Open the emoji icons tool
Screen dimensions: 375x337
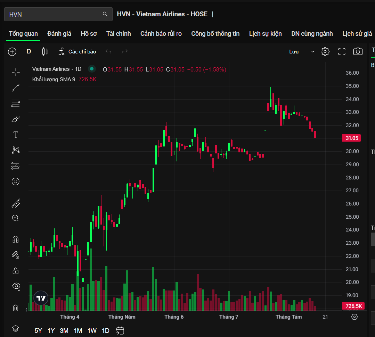(16, 182)
